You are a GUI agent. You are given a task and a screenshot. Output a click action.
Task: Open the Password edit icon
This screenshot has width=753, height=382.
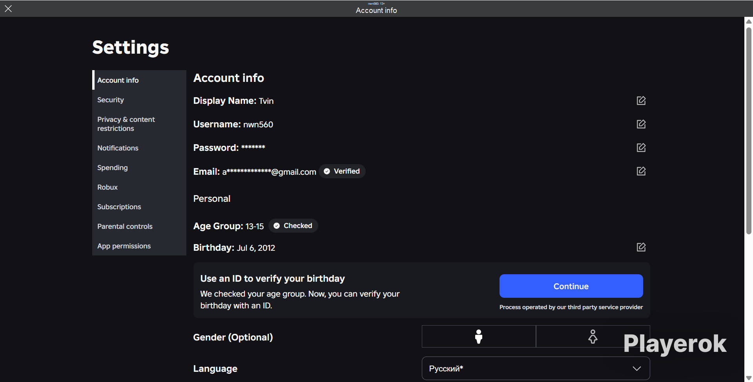click(x=641, y=148)
